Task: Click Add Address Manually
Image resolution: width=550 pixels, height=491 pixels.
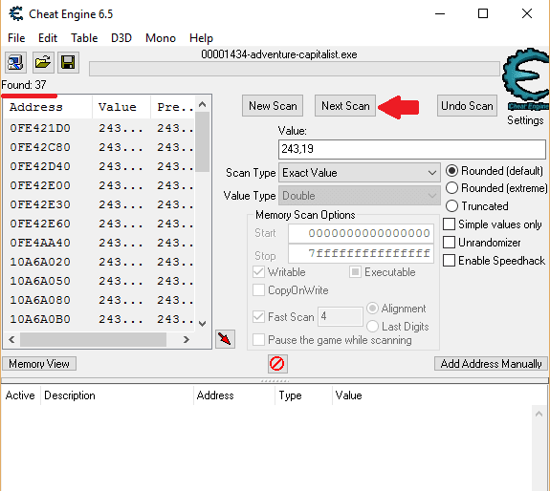Action: click(491, 364)
